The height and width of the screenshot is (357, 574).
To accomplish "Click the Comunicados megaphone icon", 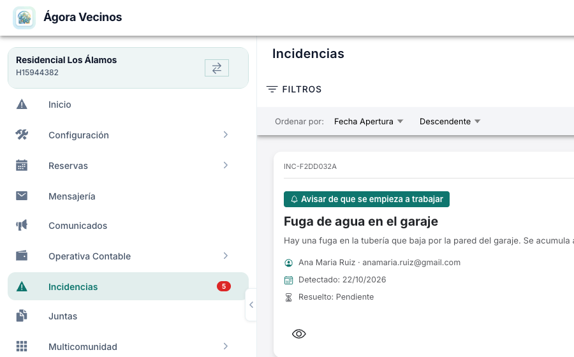I will [22, 225].
